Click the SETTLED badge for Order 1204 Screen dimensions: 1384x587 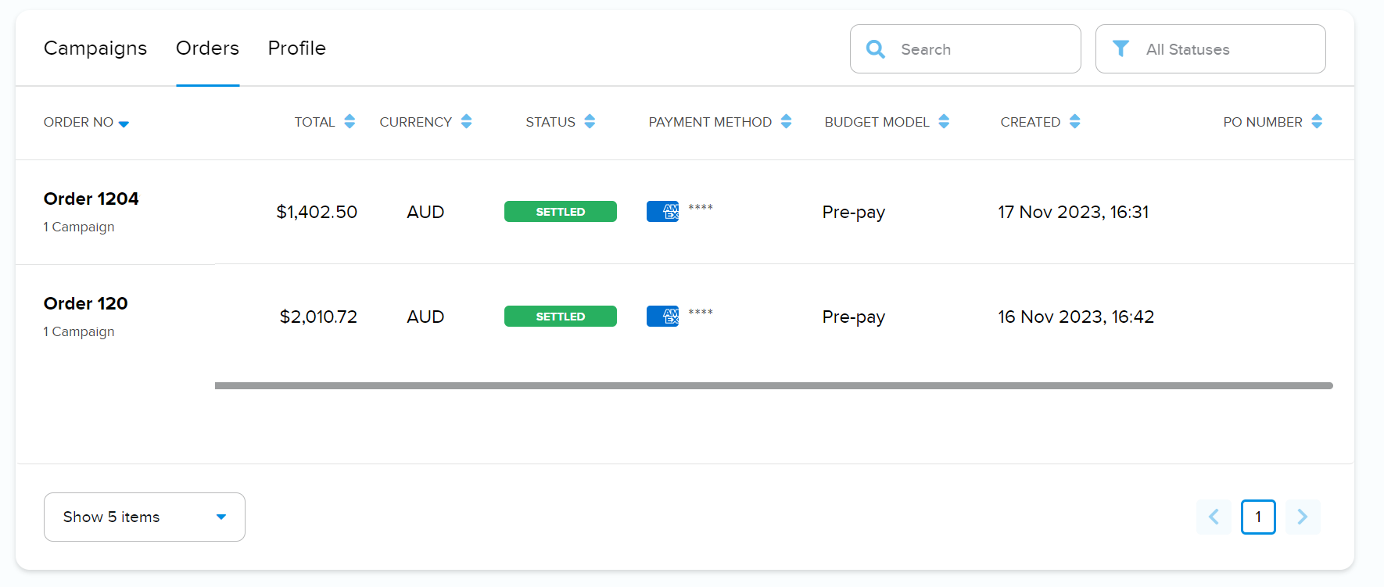click(x=561, y=212)
